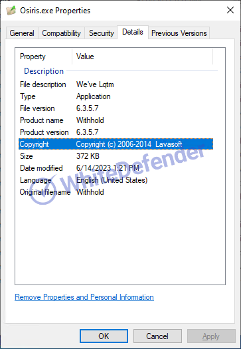Select the Language row
Screen dimensions: 241x349
click(116, 180)
